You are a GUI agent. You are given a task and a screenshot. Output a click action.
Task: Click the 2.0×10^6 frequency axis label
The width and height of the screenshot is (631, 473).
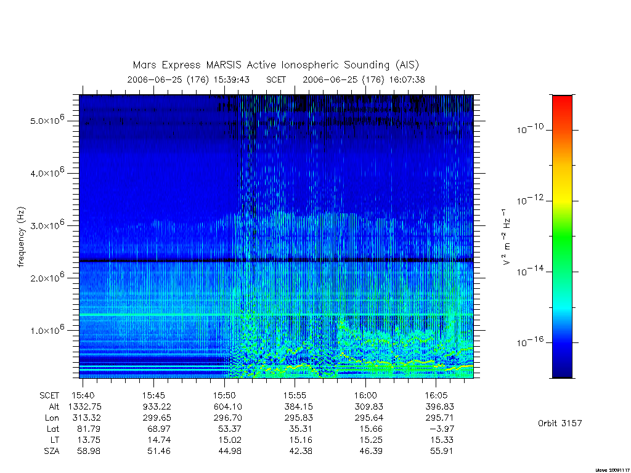tap(47, 277)
